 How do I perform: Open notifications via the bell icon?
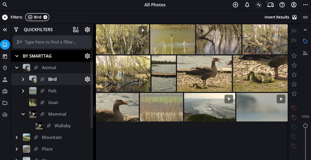point(247,5)
